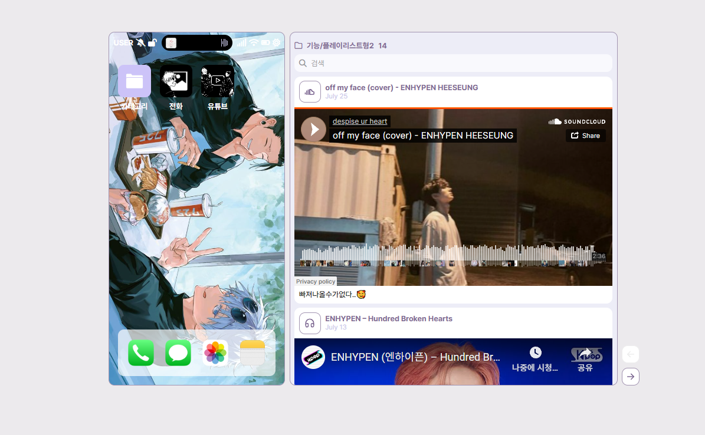
Task: Open the yellow Notes icon in dock
Action: 253,353
